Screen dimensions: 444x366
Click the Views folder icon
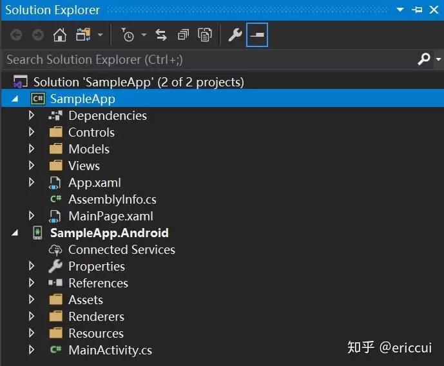point(56,166)
